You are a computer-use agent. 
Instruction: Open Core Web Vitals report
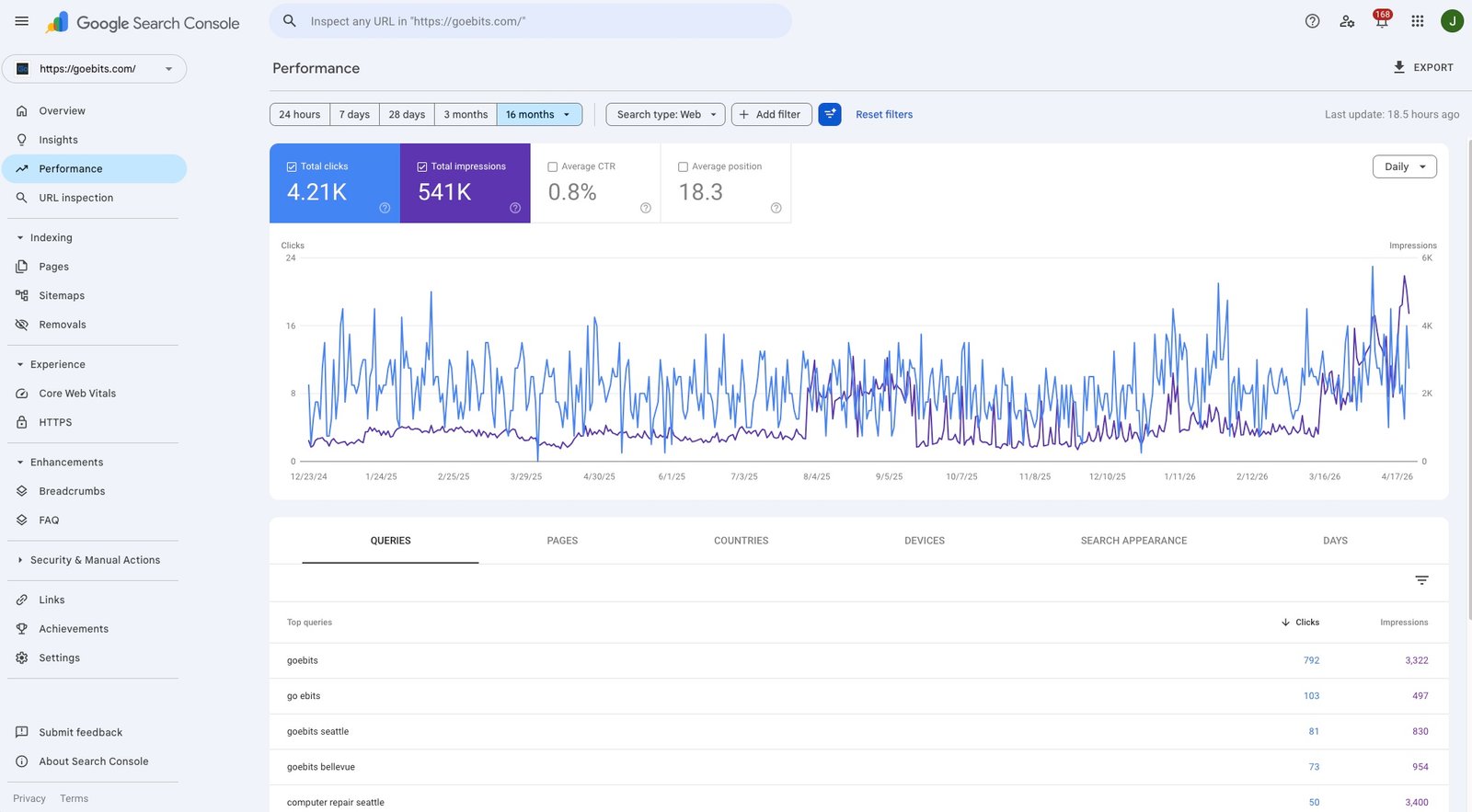pos(94,394)
